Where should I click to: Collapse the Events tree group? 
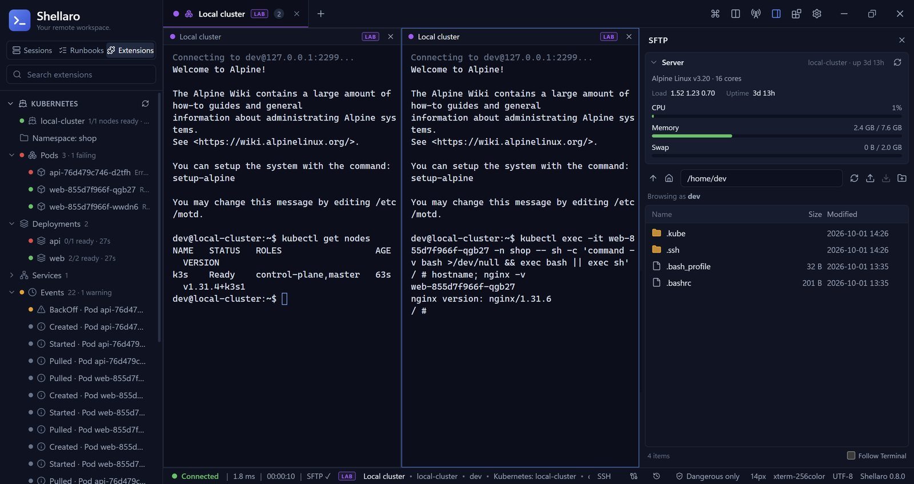11,292
